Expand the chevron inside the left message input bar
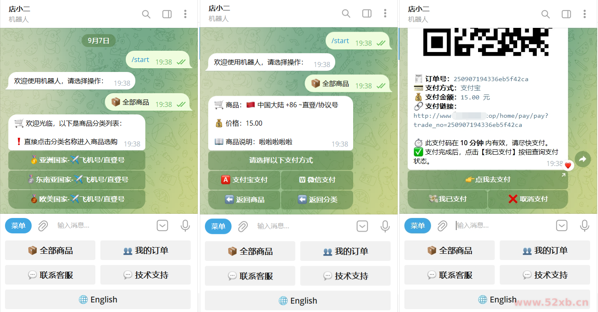 click(x=162, y=225)
